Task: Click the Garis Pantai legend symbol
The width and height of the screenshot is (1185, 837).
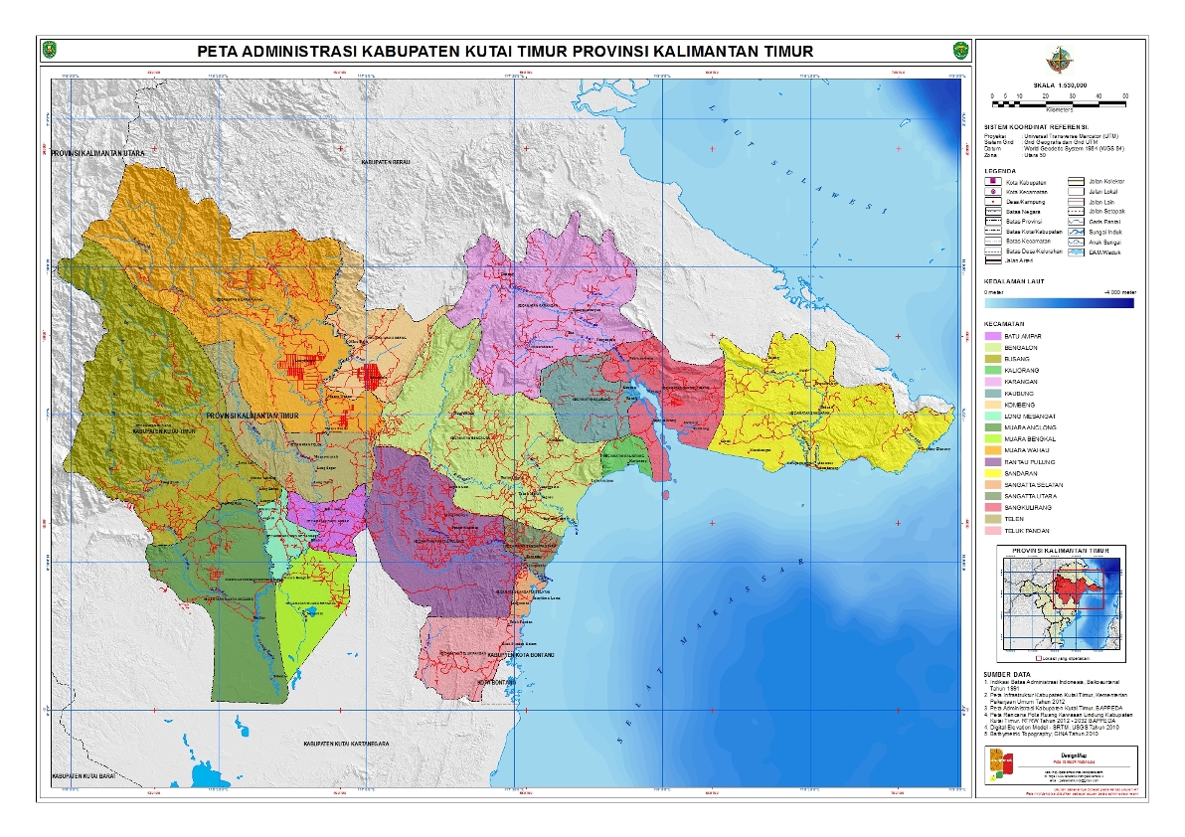Action: [1077, 221]
